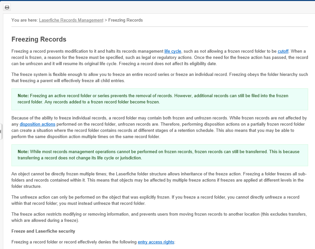Viewport: 315px width, 249px height.
Task: Open the entry access rights link
Action: coord(156,242)
